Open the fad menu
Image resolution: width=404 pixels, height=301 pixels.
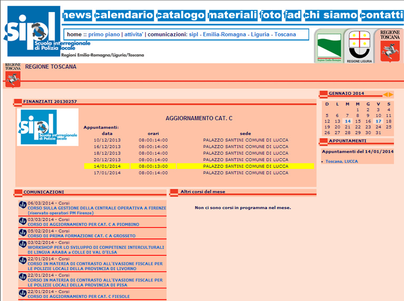tap(292, 15)
